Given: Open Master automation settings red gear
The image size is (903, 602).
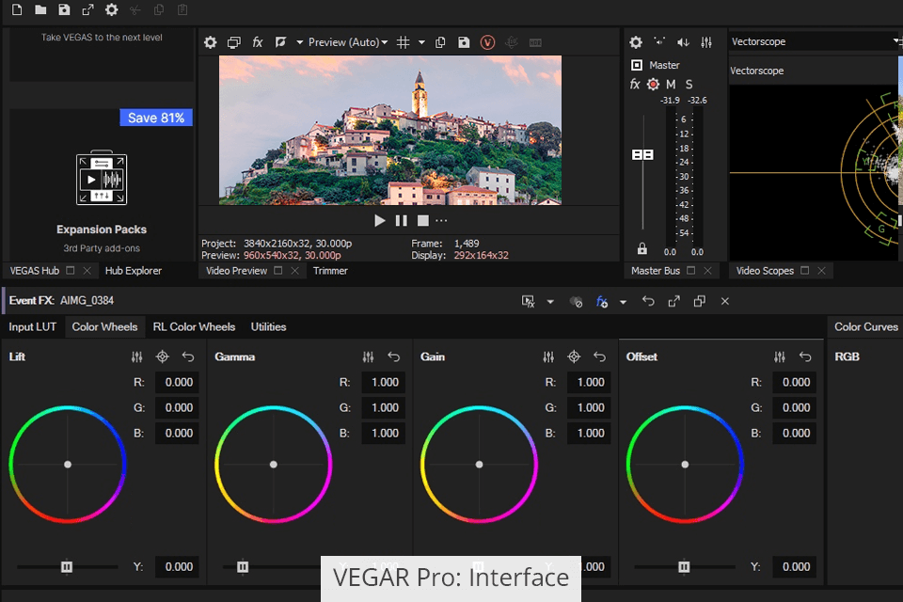Looking at the screenshot, I should click(653, 84).
